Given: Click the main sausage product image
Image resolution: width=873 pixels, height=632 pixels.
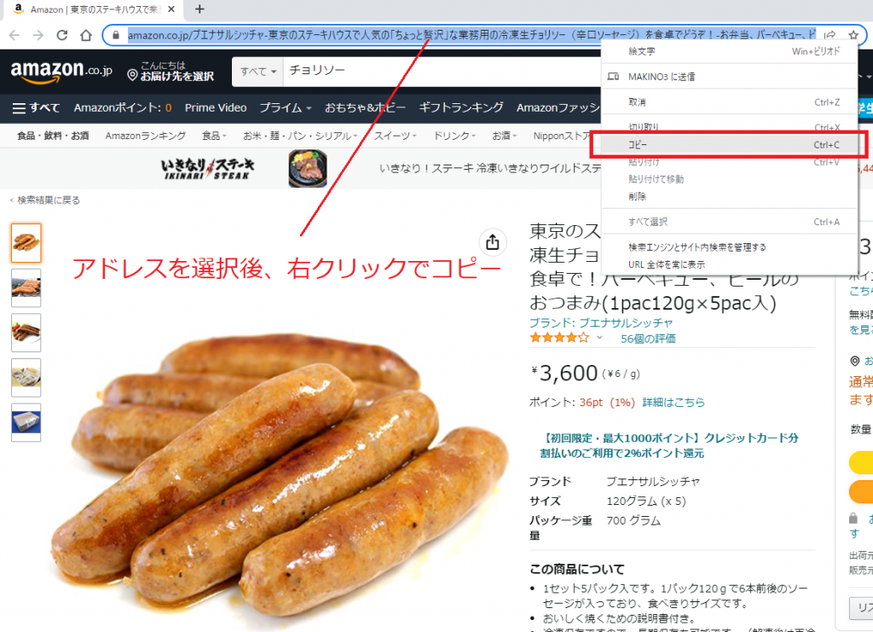Looking at the screenshot, I should click(279, 473).
